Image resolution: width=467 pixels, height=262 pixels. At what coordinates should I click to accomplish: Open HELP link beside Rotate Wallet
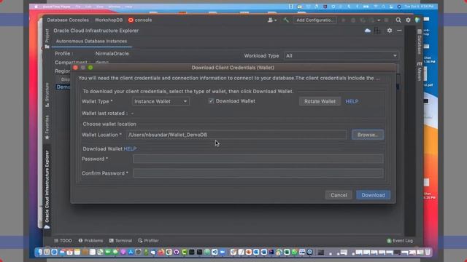point(352,101)
